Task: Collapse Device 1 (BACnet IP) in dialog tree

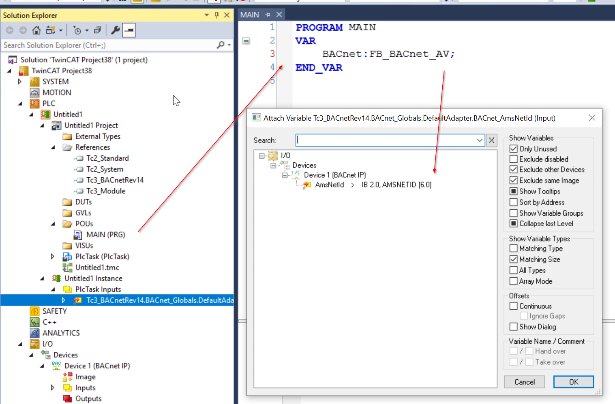Action: pyautogui.click(x=285, y=175)
